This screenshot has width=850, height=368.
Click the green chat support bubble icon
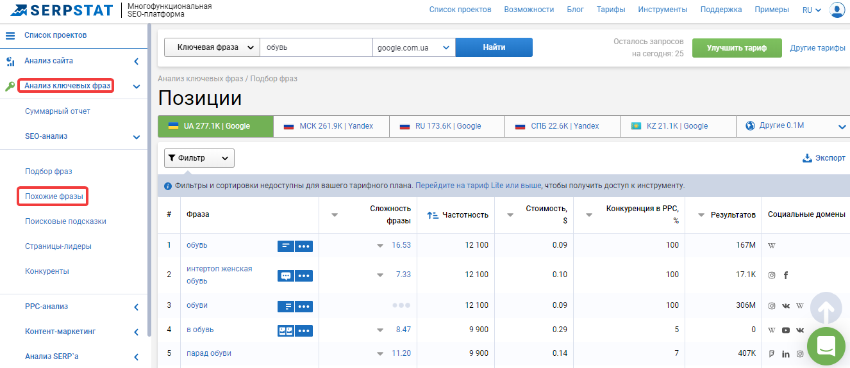tap(826, 346)
